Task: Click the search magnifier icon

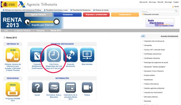Action: (x=176, y=11)
